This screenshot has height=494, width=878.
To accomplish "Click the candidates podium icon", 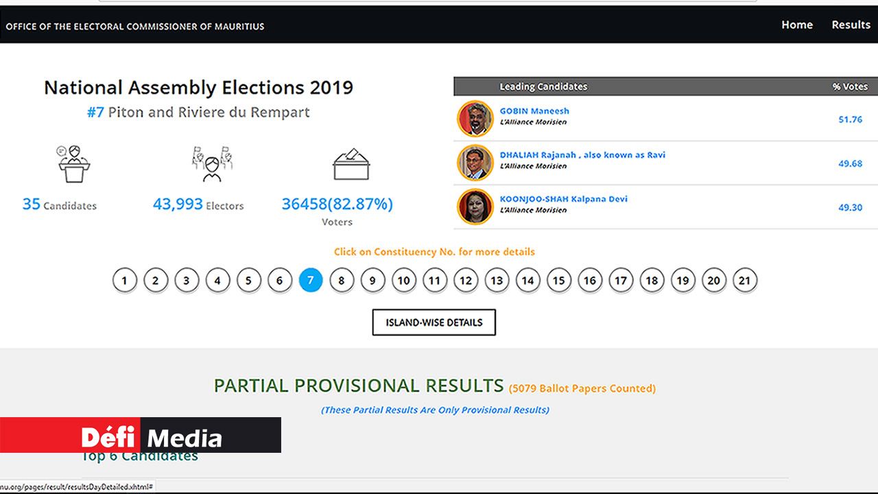I will point(74,164).
